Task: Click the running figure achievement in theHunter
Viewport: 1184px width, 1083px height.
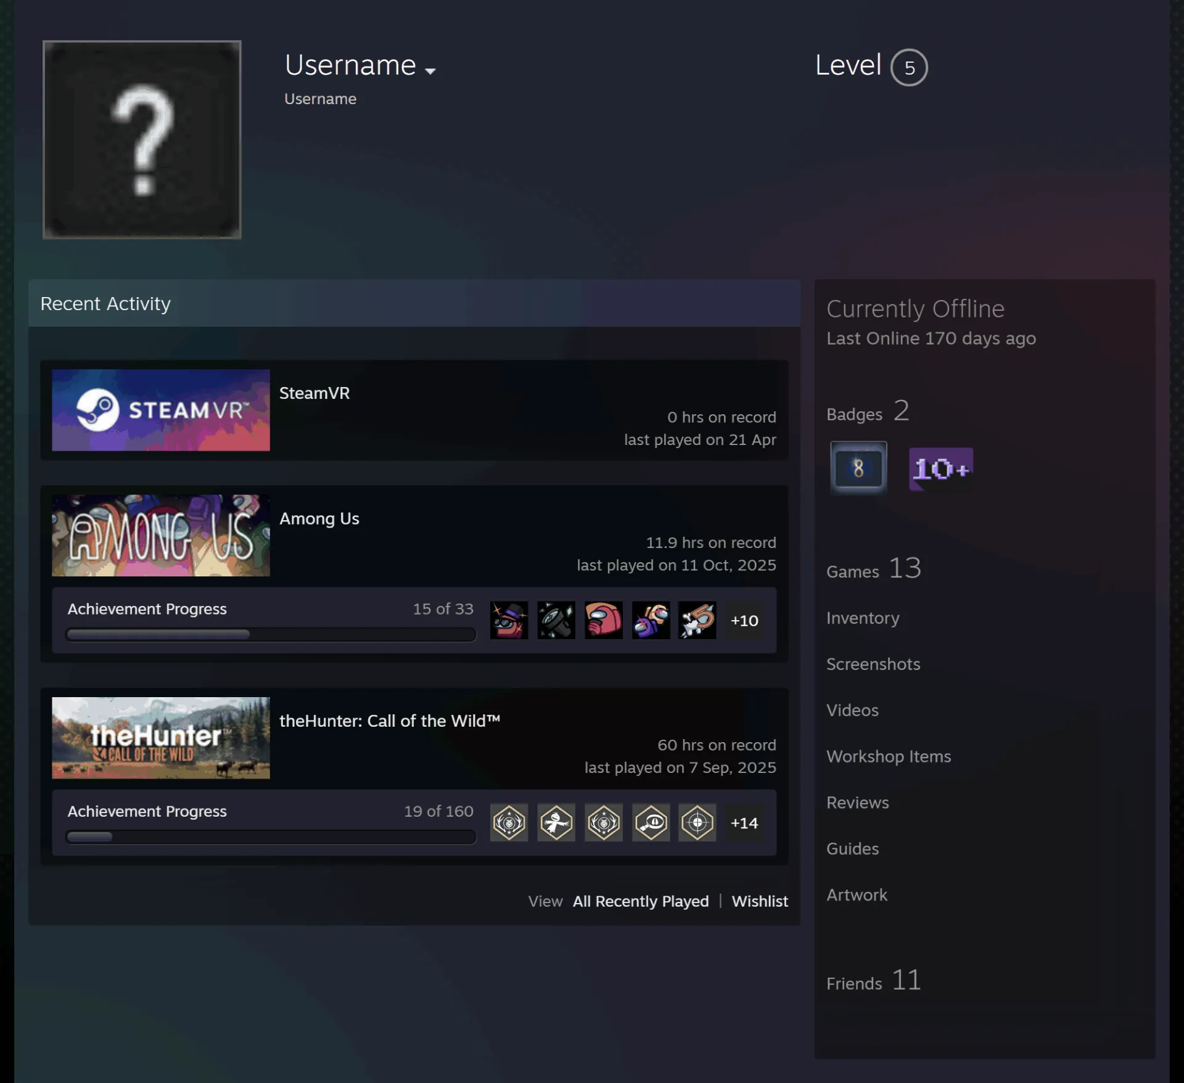Action: [x=556, y=822]
